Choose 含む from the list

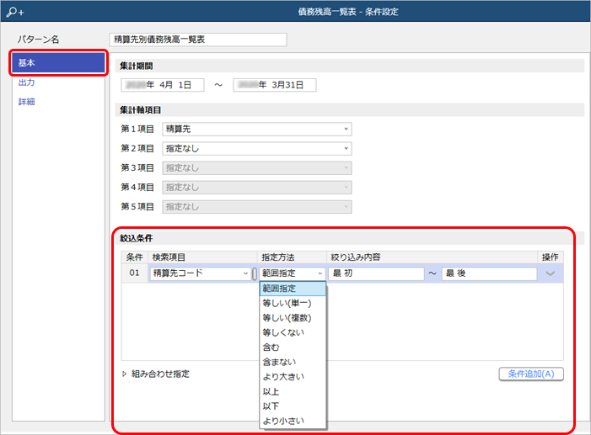[x=293, y=347]
